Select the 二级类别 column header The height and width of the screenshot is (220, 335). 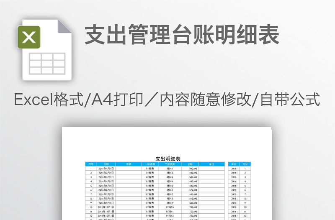tap(170, 164)
